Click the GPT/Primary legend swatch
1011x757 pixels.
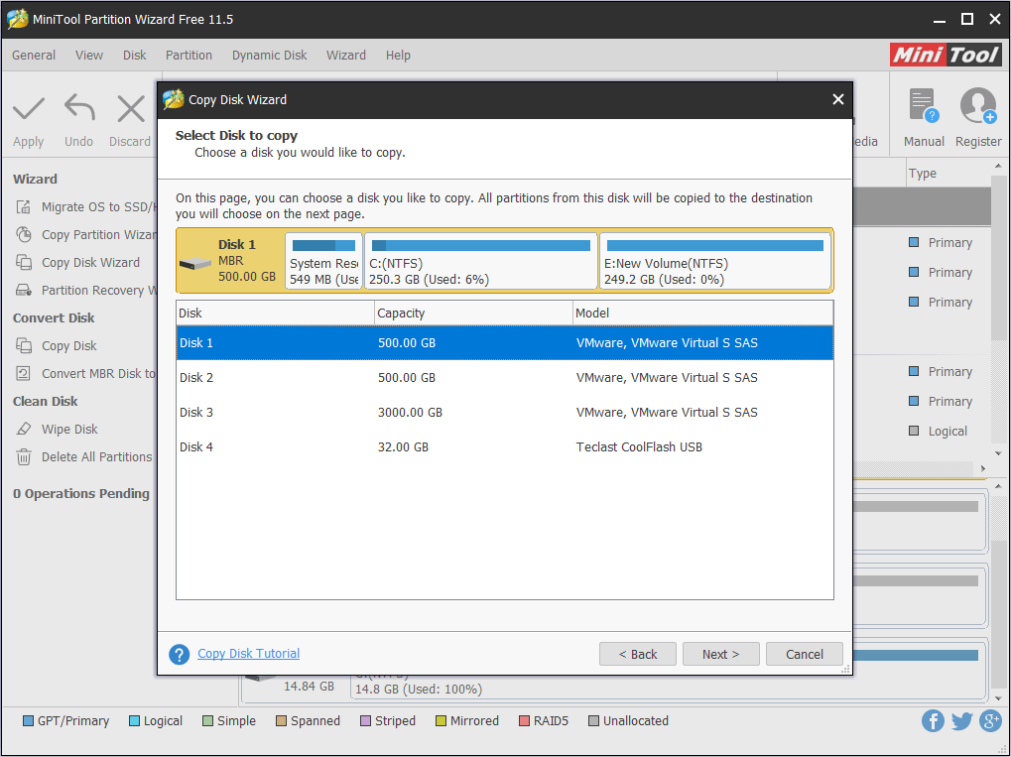pos(28,721)
